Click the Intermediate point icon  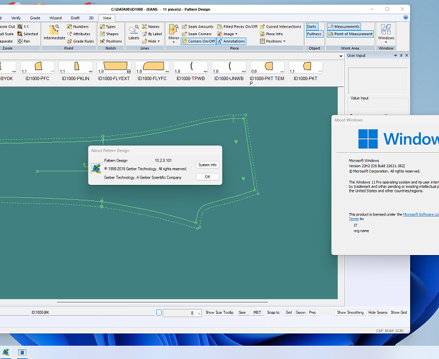point(54,31)
